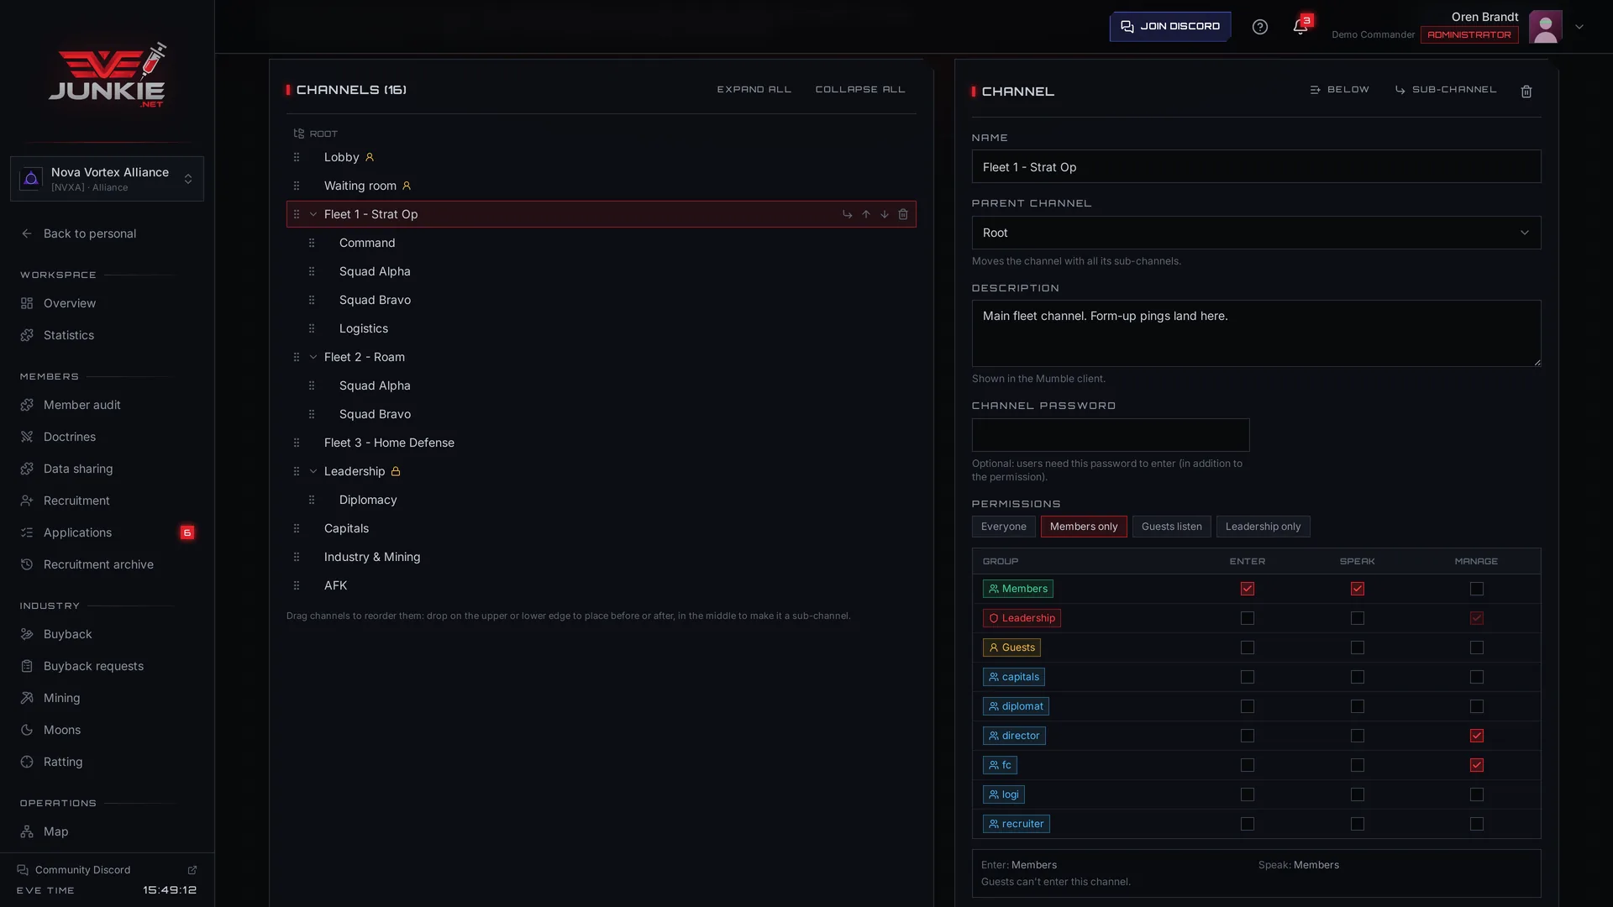
Task: Open the Nova Vortex Alliance switcher
Action: (x=107, y=179)
